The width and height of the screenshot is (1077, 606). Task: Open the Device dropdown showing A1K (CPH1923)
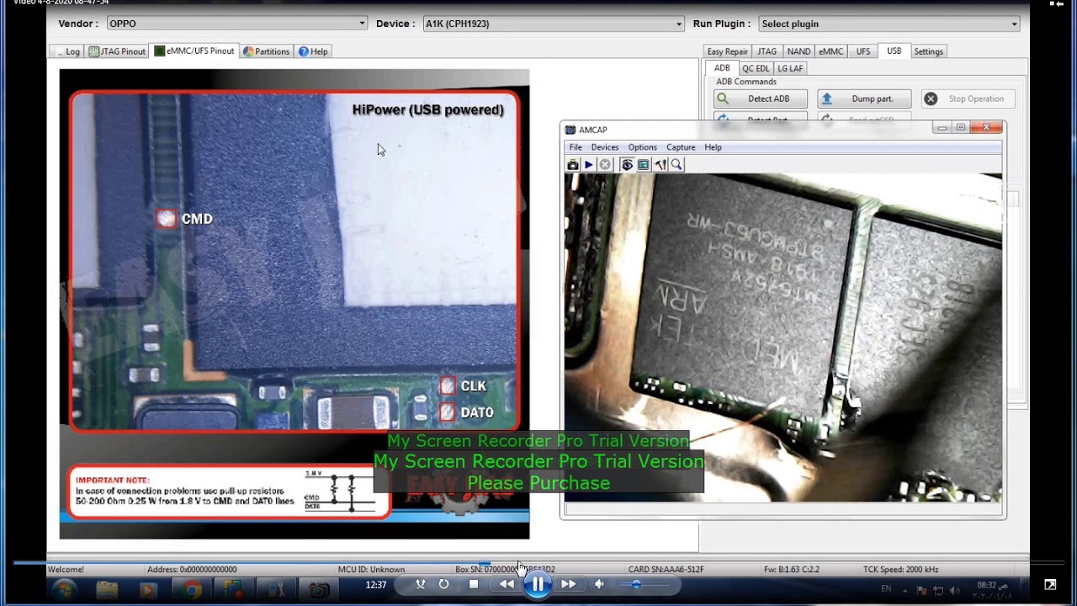tap(553, 24)
